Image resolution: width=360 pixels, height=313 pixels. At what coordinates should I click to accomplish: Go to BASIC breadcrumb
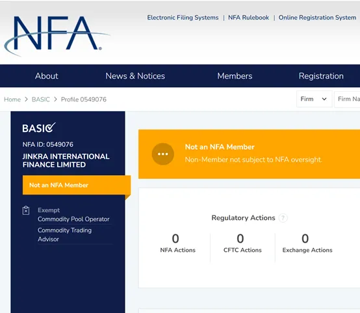coord(41,100)
